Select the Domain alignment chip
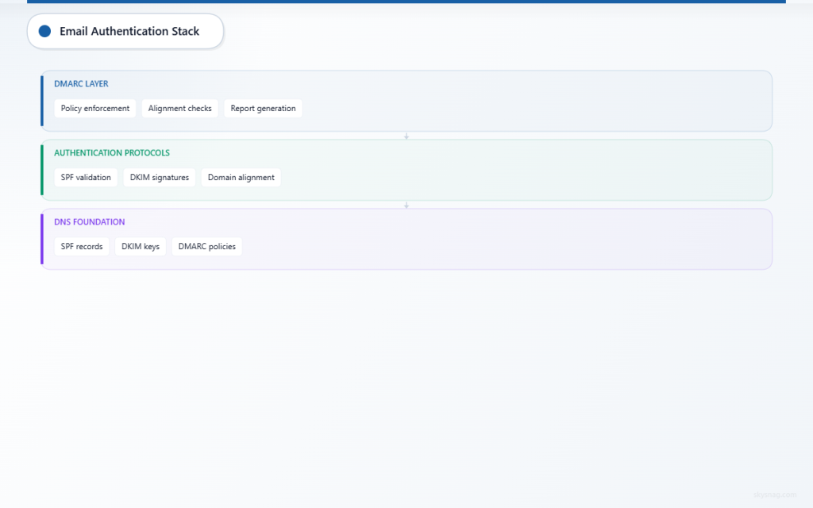 pos(241,177)
